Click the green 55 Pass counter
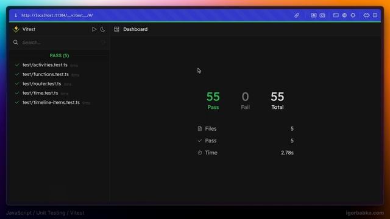390x219 pixels. pyautogui.click(x=213, y=100)
